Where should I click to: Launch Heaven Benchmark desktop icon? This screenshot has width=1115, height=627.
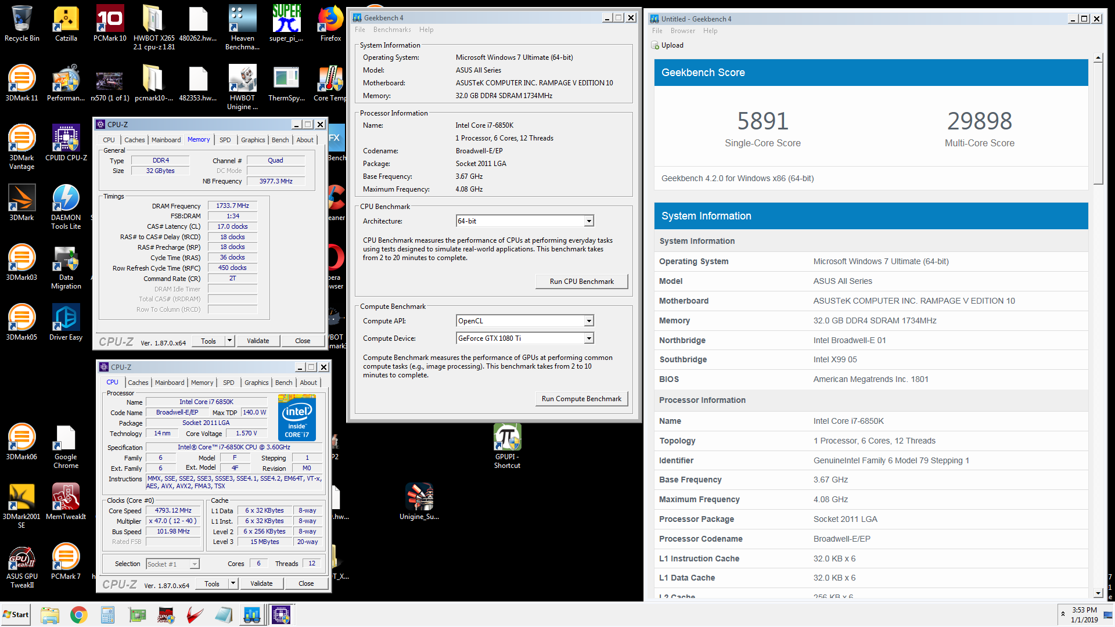[242, 27]
